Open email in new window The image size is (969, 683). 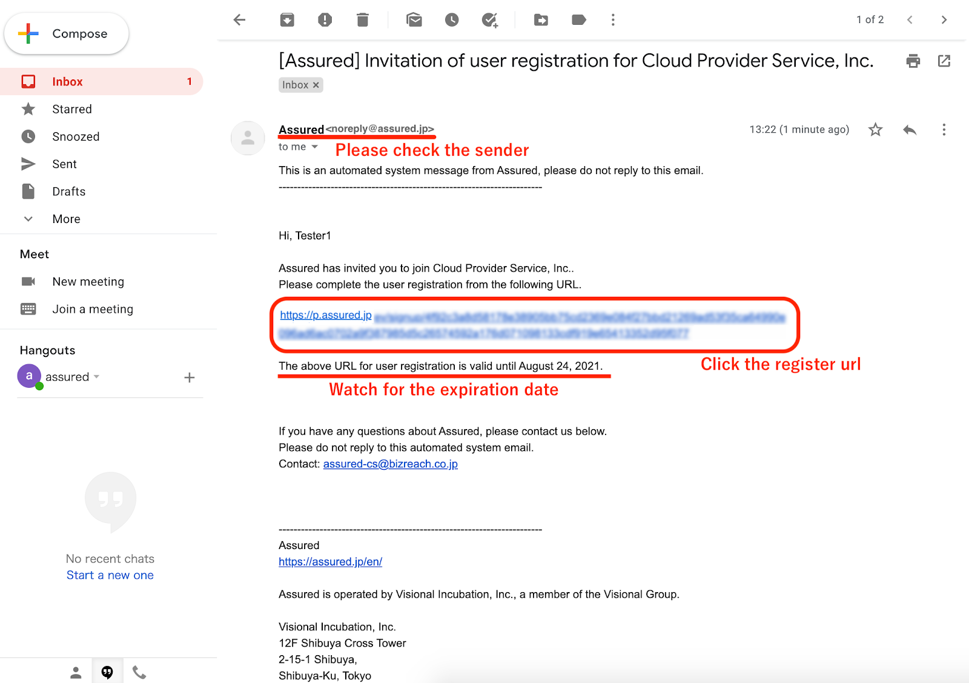pos(944,61)
